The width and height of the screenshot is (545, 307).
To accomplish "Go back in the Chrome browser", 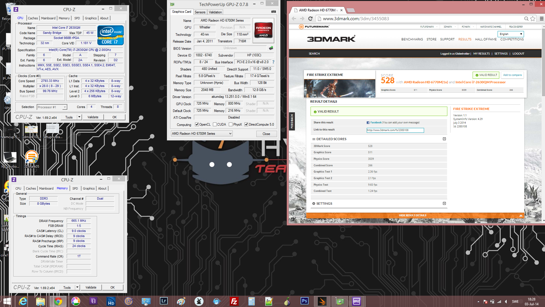I will (294, 19).
